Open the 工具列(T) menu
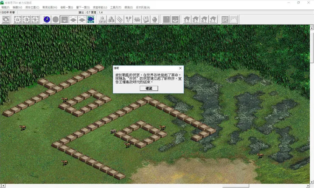 (x=116, y=7)
